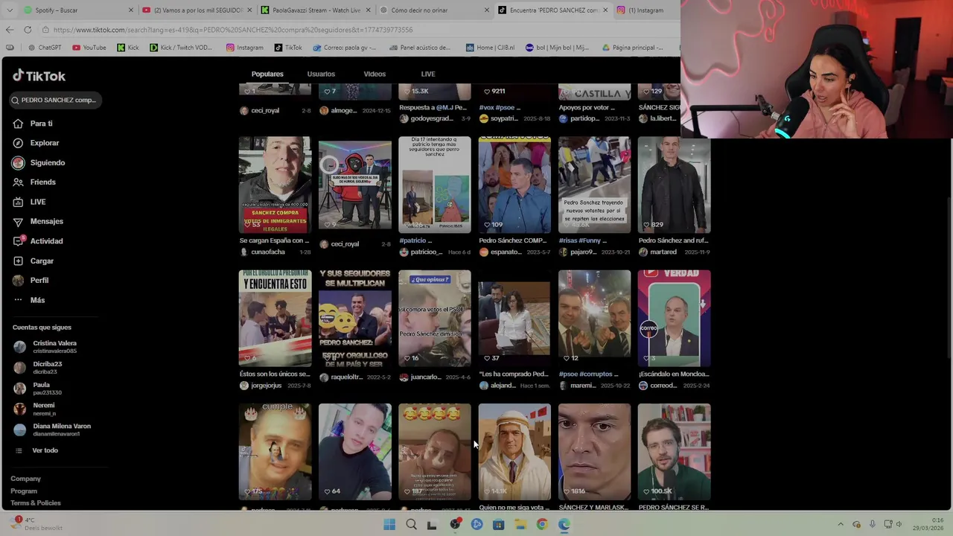
Task: Open the Para ti home icon
Action: coord(18,124)
